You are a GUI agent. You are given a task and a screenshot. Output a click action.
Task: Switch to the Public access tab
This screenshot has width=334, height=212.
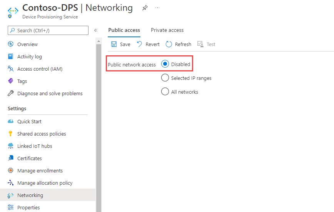pos(124,30)
